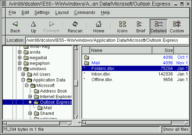Screen dimensions: 192x135
Task: Click the directory tree vertical scrollbar thumb
Action: pyautogui.click(x=76, y=83)
